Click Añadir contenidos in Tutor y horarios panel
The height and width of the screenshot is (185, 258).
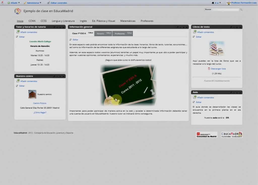point(29,32)
